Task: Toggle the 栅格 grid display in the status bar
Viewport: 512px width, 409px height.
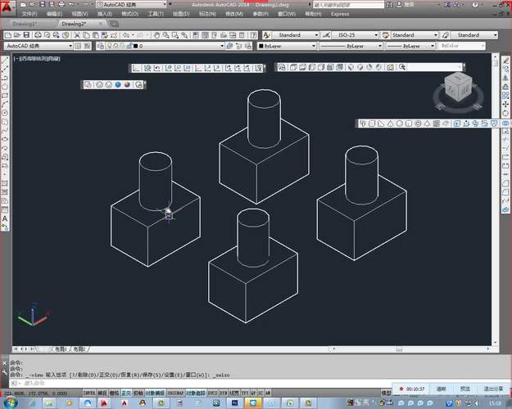Action: point(114,393)
